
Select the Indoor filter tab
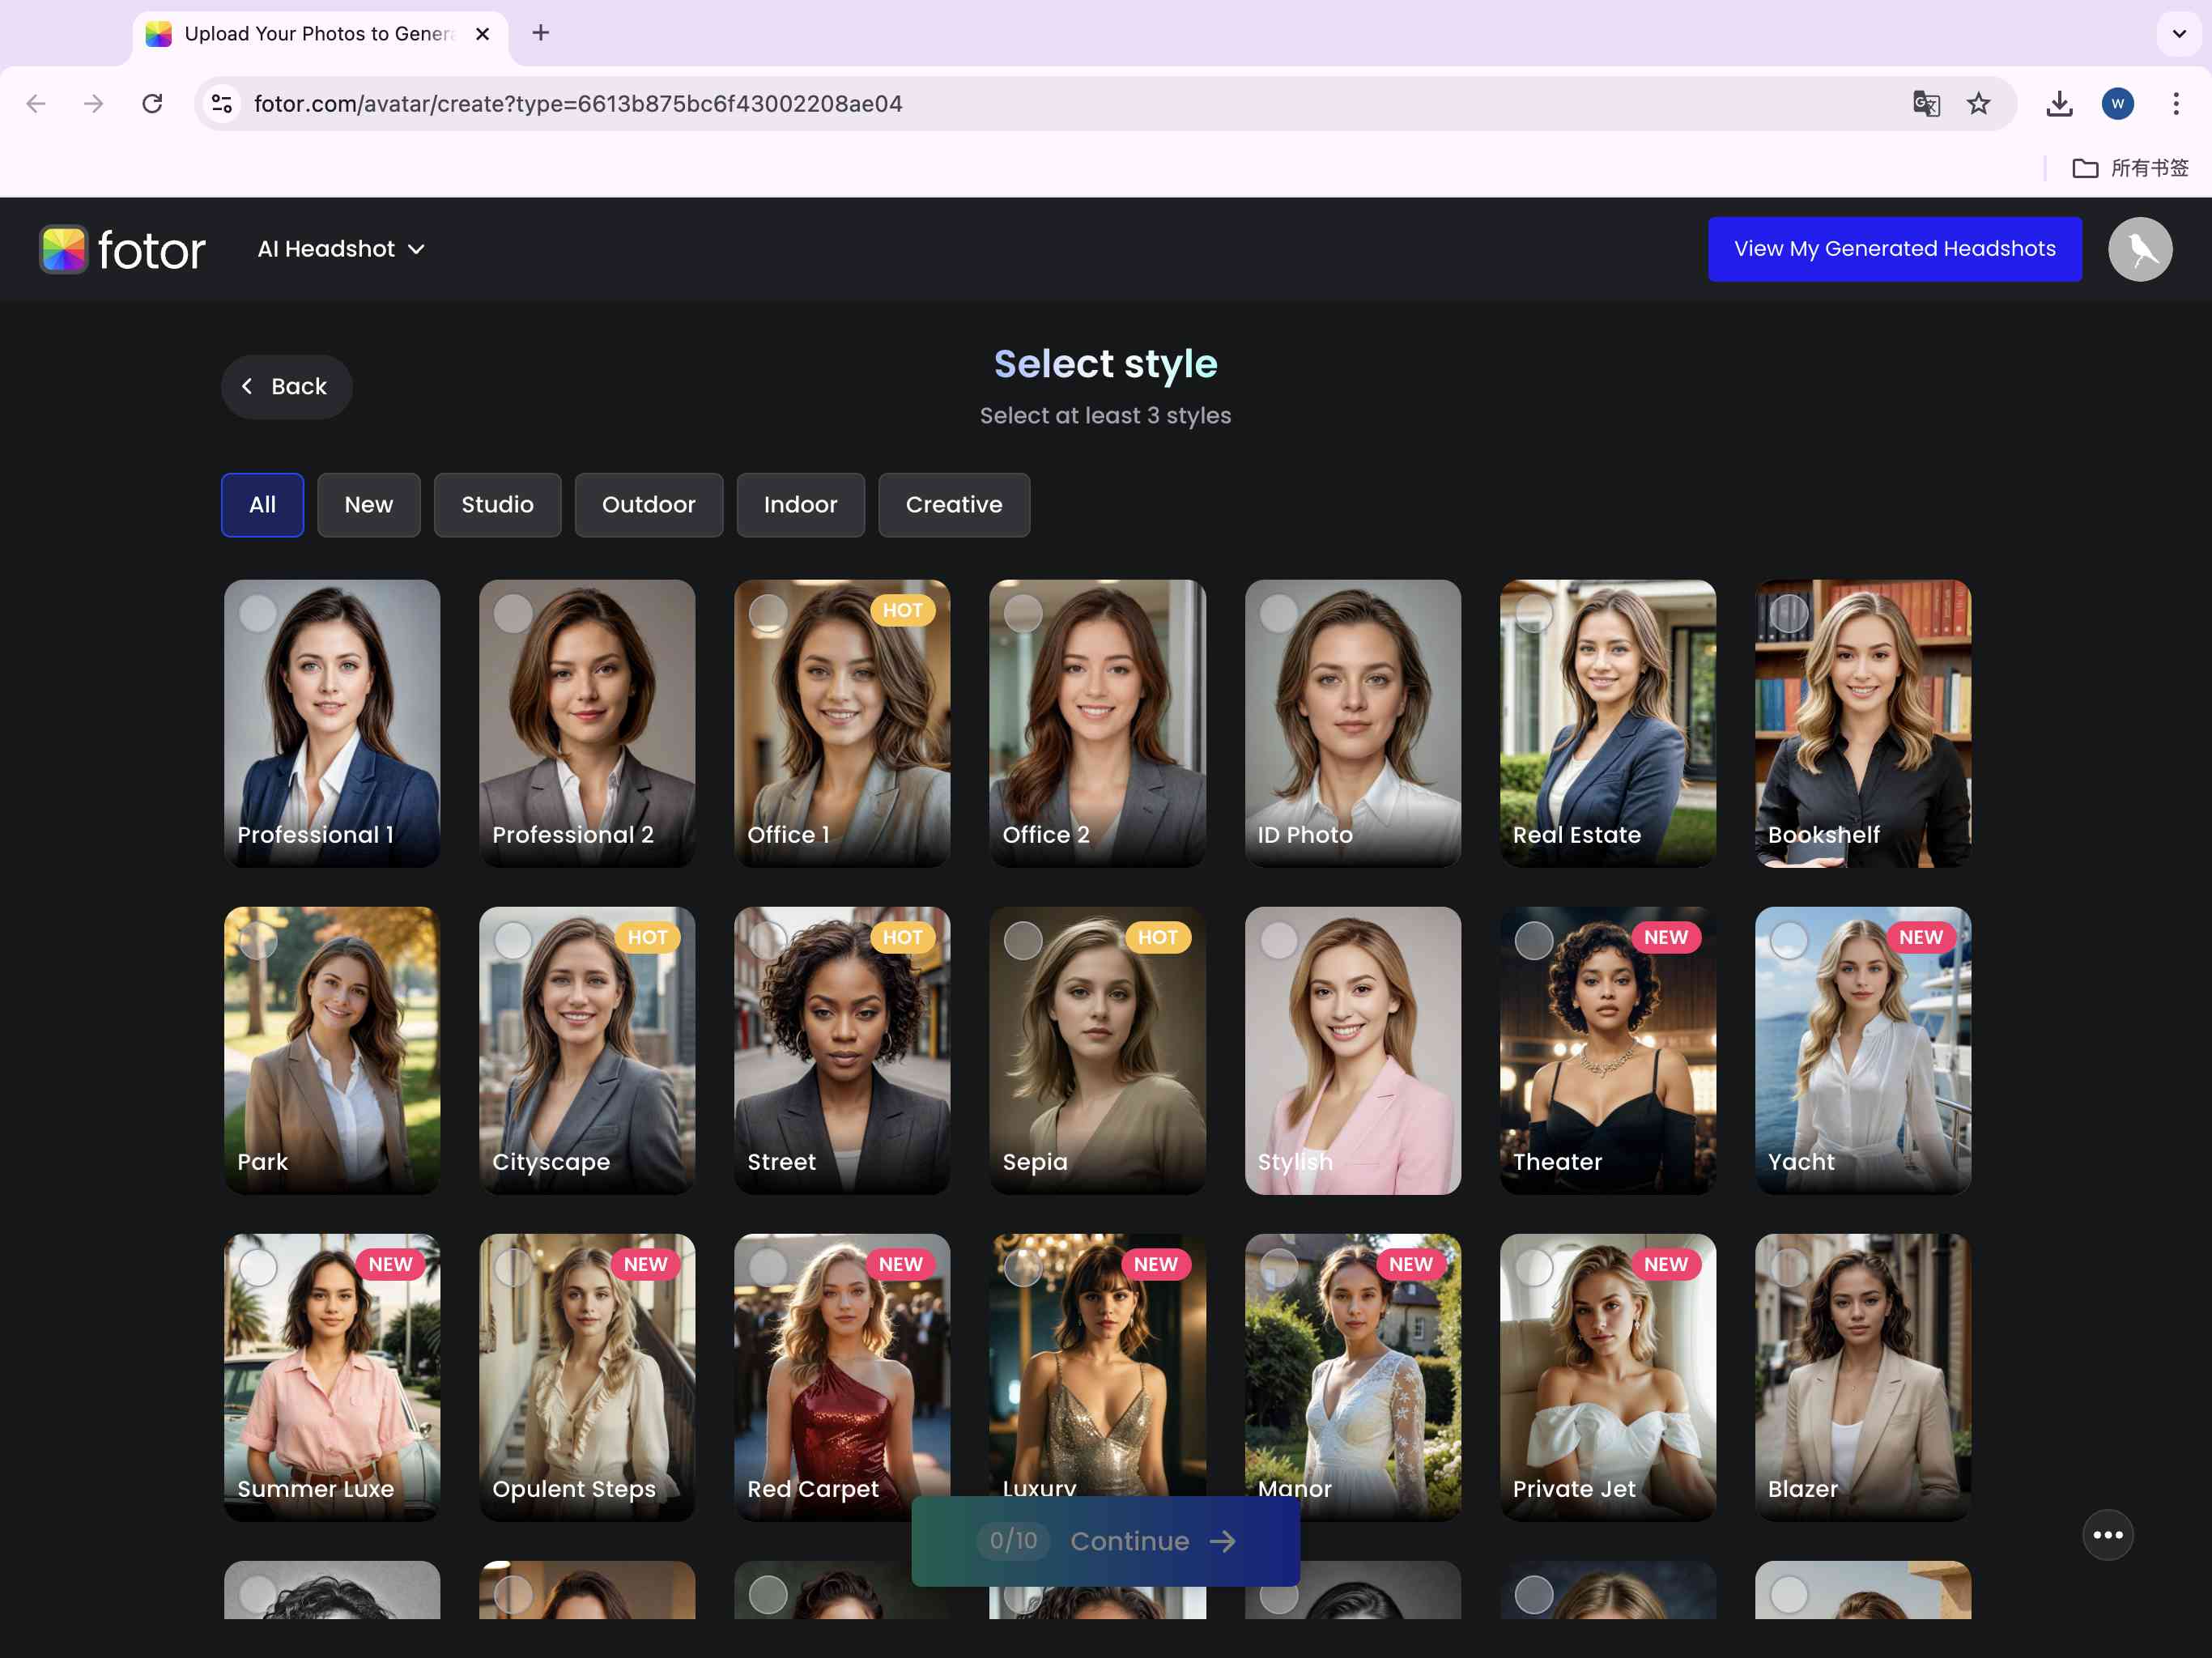coord(800,505)
